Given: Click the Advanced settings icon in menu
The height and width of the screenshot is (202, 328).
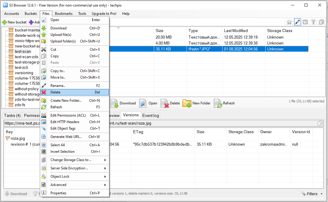Looking at the screenshot, I should tap(44, 185).
